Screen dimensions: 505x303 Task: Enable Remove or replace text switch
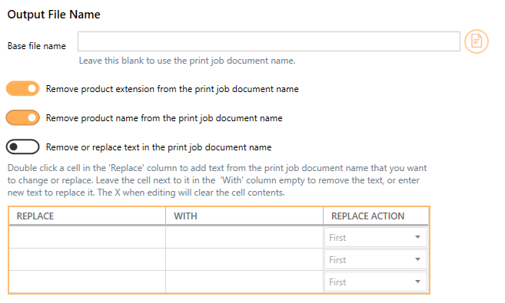(22, 147)
